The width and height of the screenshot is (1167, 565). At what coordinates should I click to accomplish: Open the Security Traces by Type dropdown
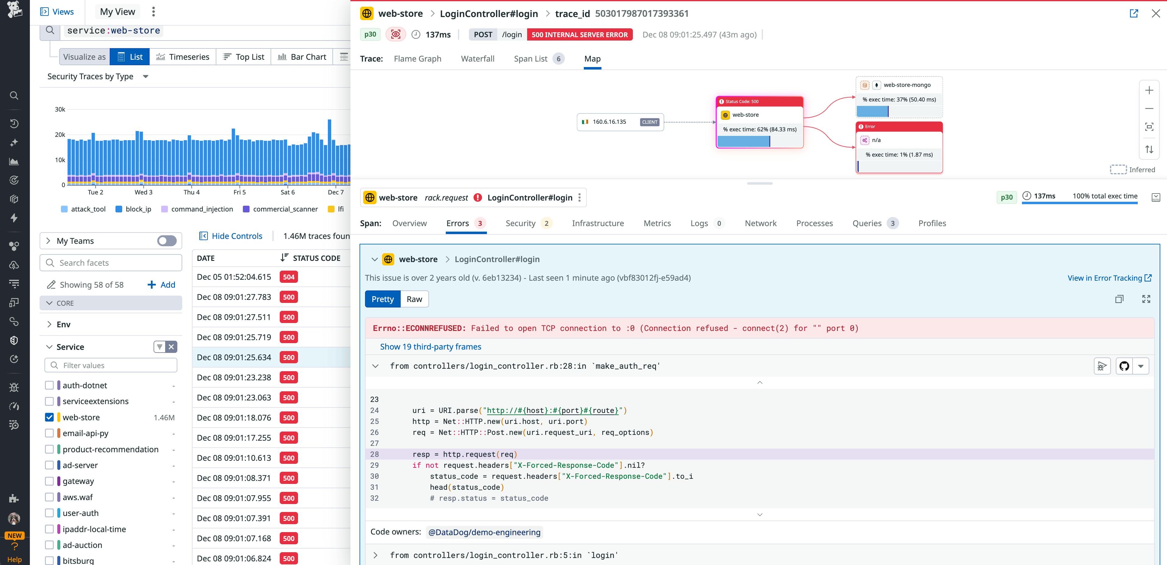pos(145,76)
